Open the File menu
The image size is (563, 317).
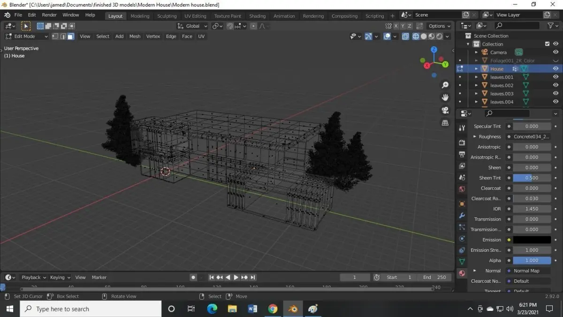[x=18, y=15]
